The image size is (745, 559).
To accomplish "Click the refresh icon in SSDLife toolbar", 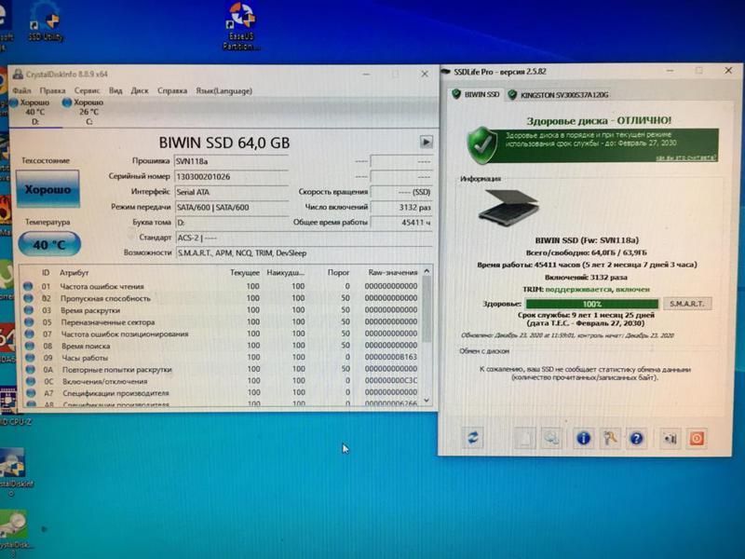I will [472, 437].
